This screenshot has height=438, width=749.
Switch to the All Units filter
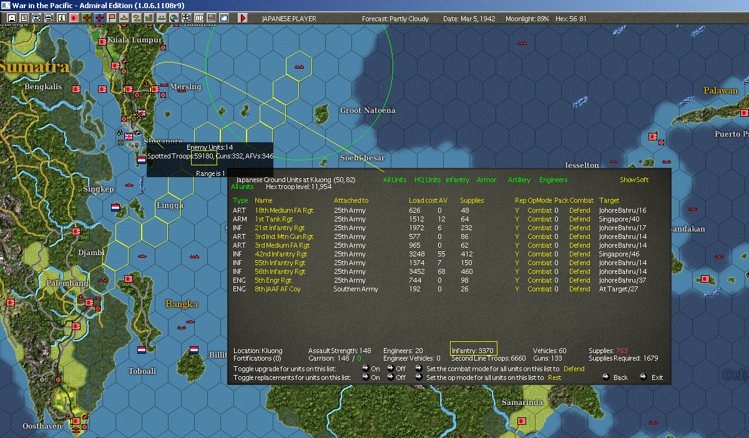394,180
